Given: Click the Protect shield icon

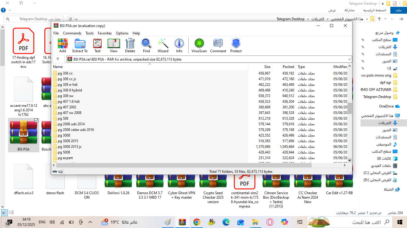Looking at the screenshot, I should pos(236,45).
